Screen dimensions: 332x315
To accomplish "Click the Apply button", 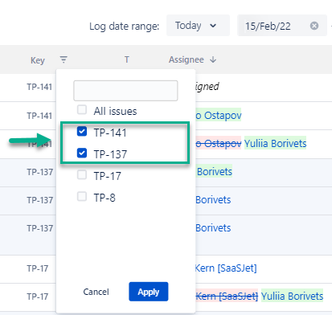I will [x=149, y=292].
